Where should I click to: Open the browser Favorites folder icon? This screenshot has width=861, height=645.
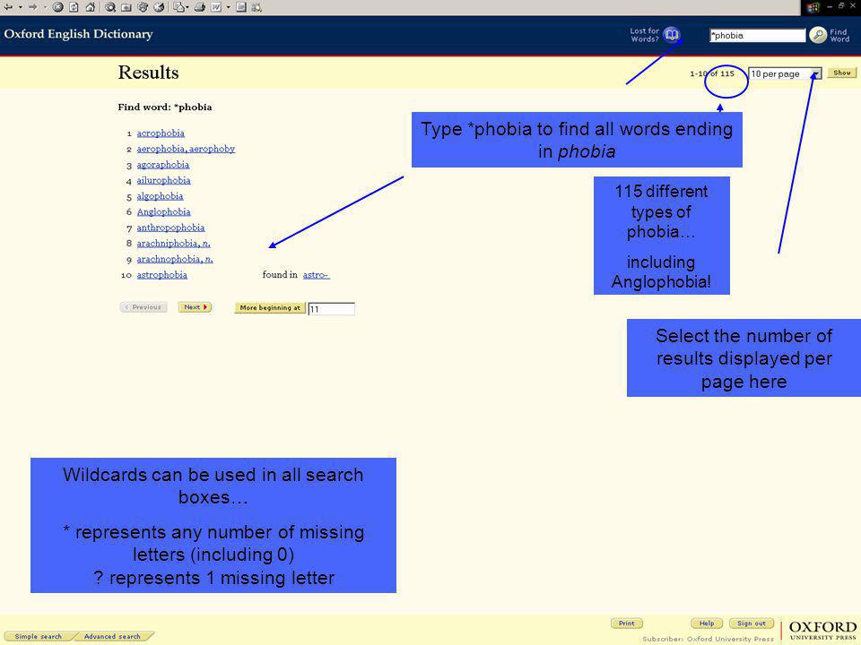pos(126,7)
